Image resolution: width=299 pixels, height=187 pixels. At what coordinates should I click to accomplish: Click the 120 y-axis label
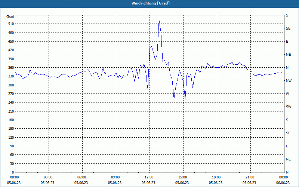(x=11, y=137)
